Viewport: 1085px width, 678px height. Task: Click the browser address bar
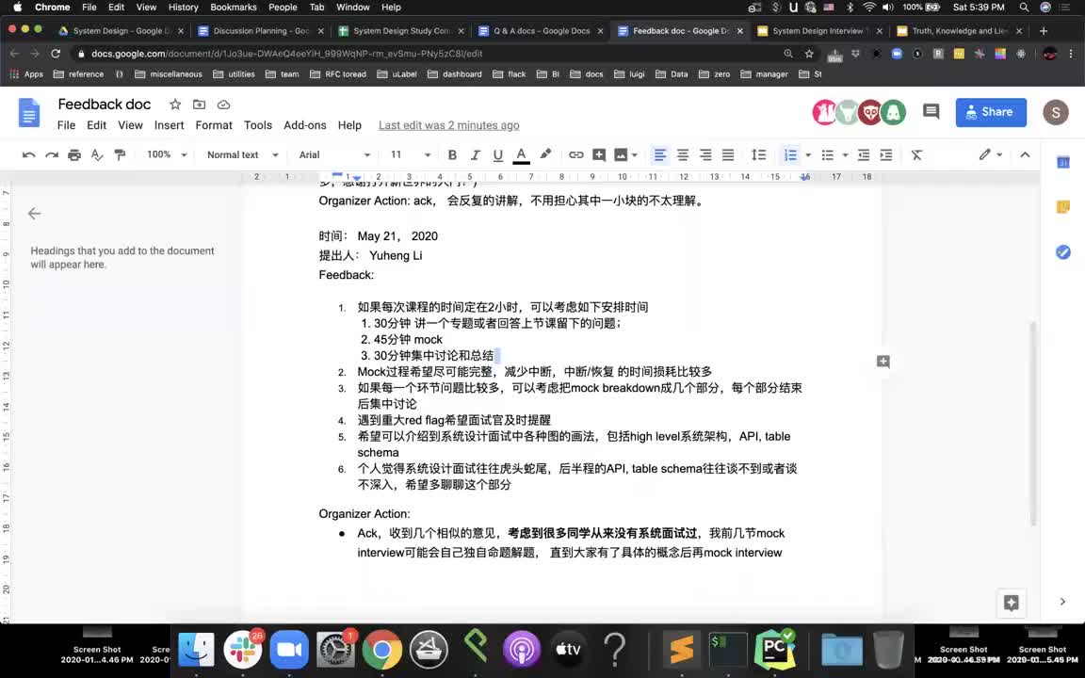[429, 54]
